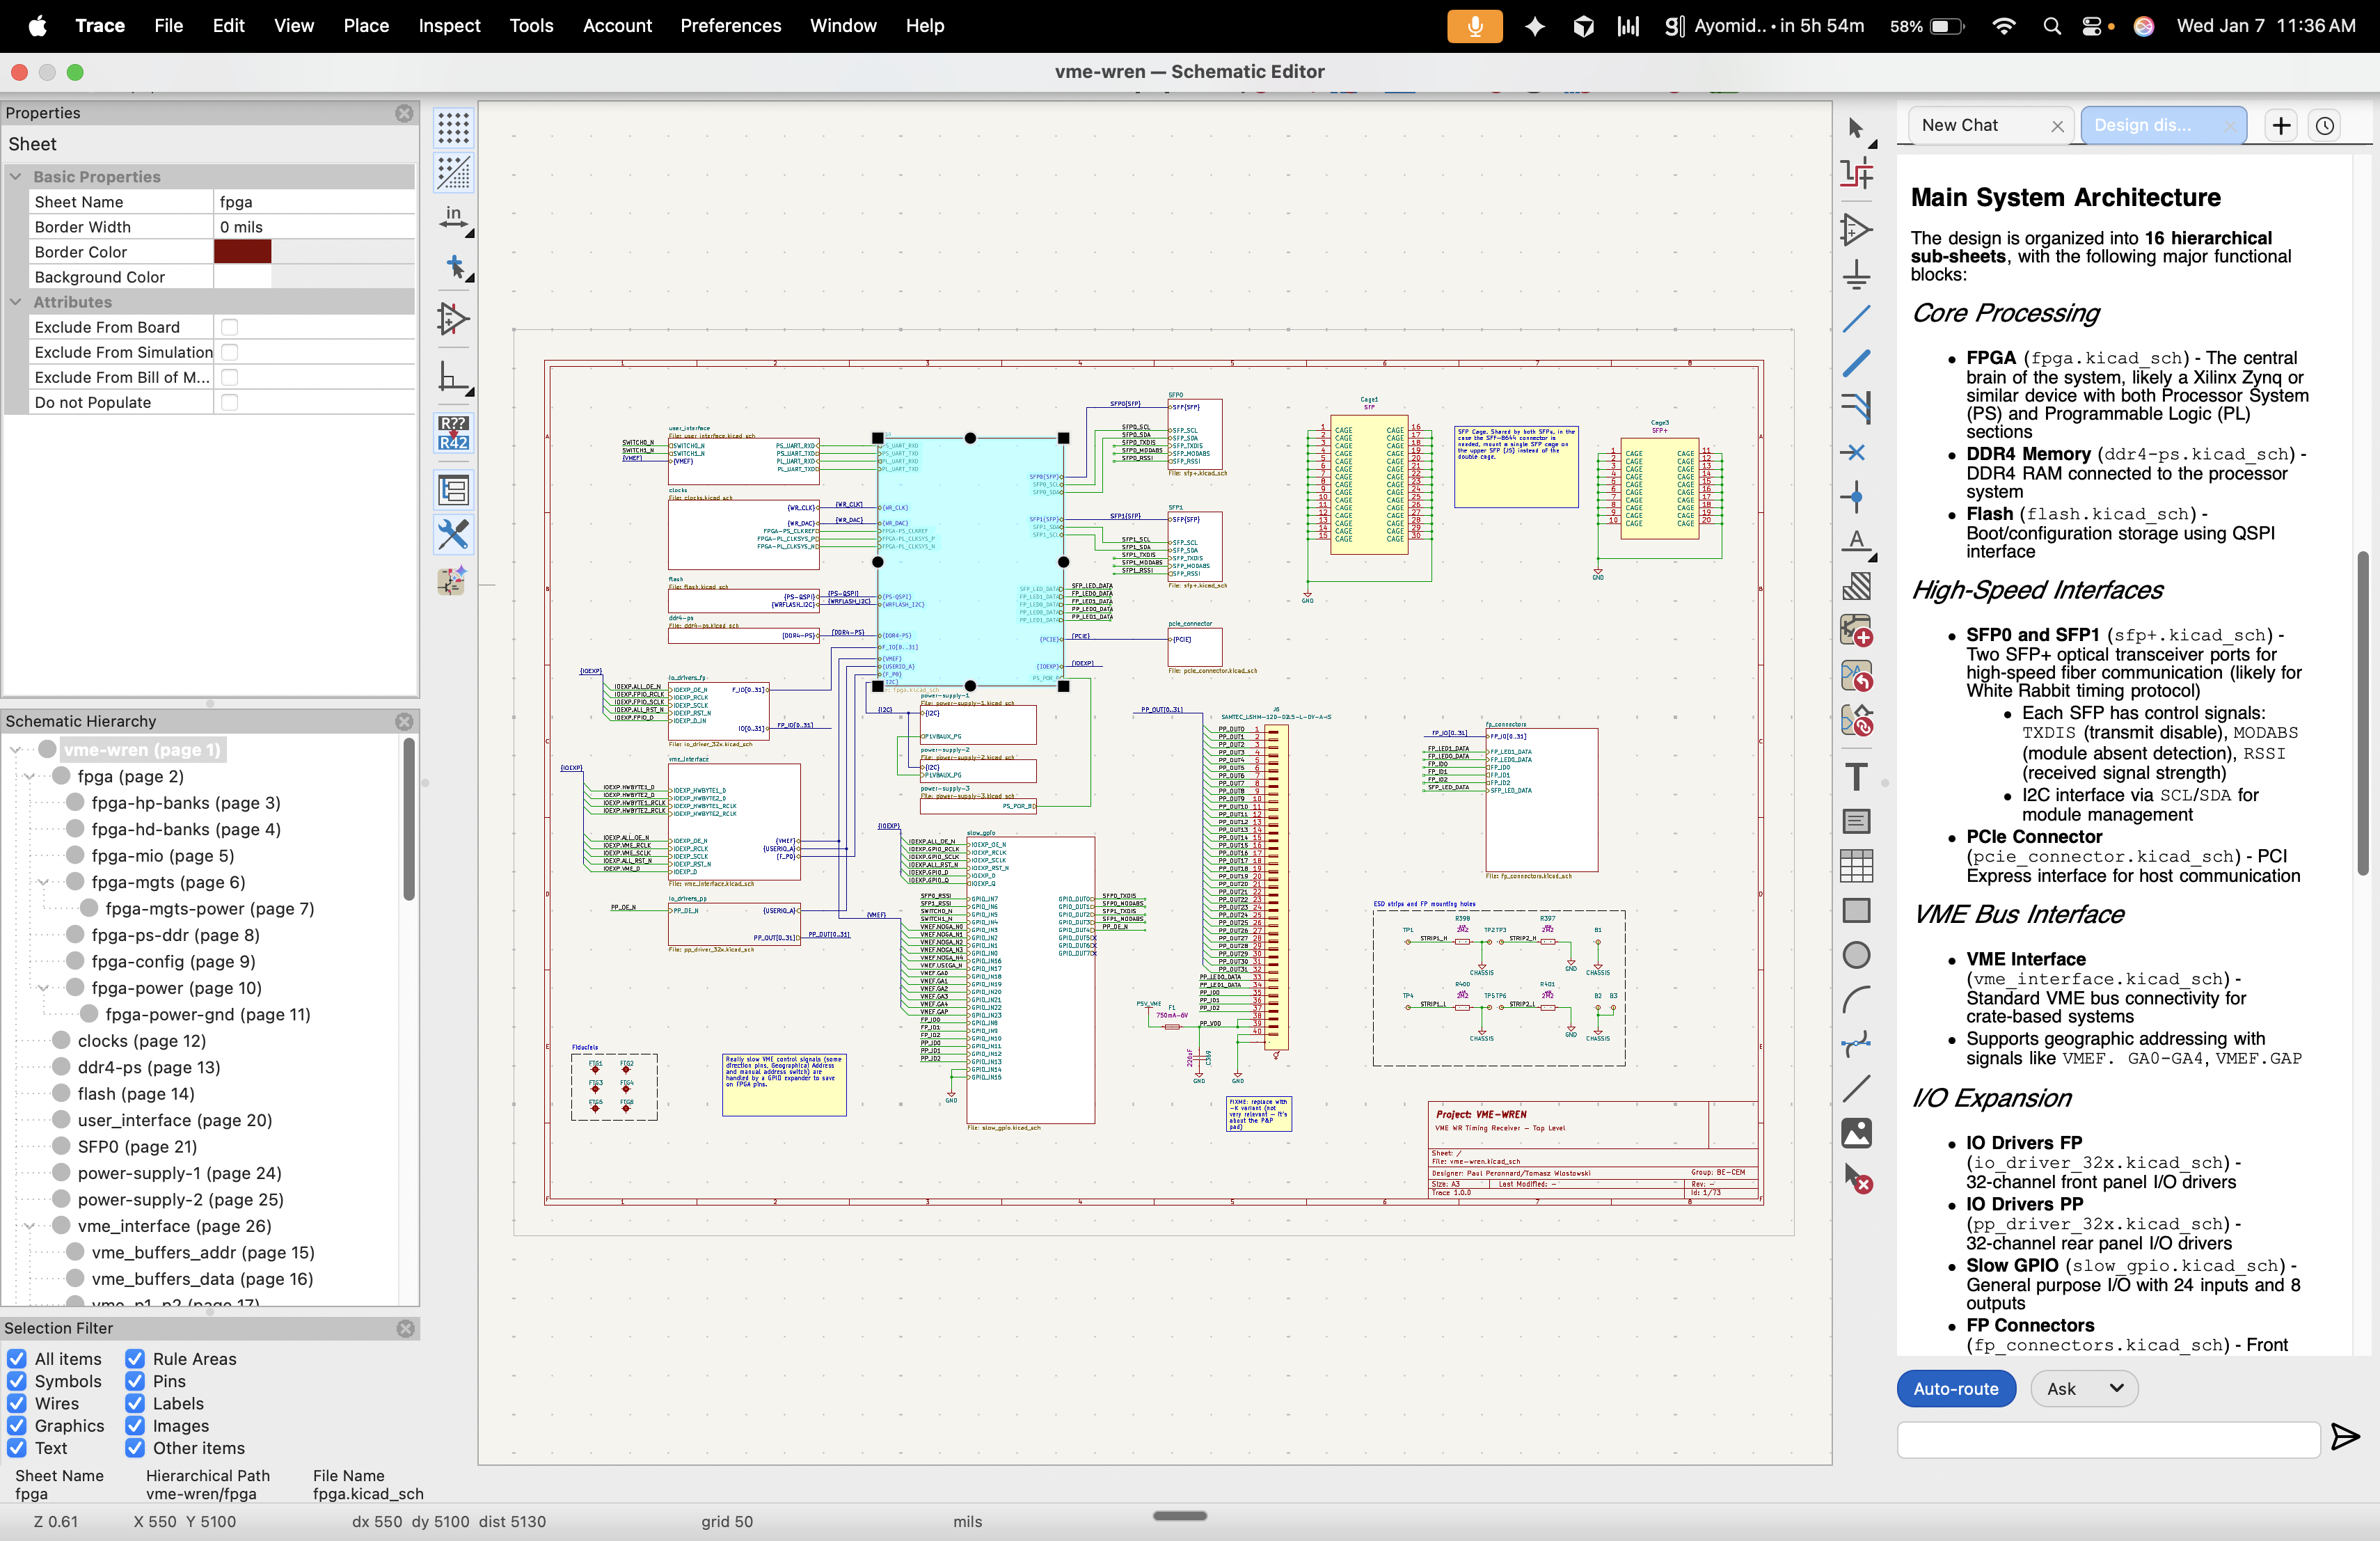Viewport: 2380px width, 1541px height.
Task: Open the Ask mode dropdown
Action: 2084,1388
